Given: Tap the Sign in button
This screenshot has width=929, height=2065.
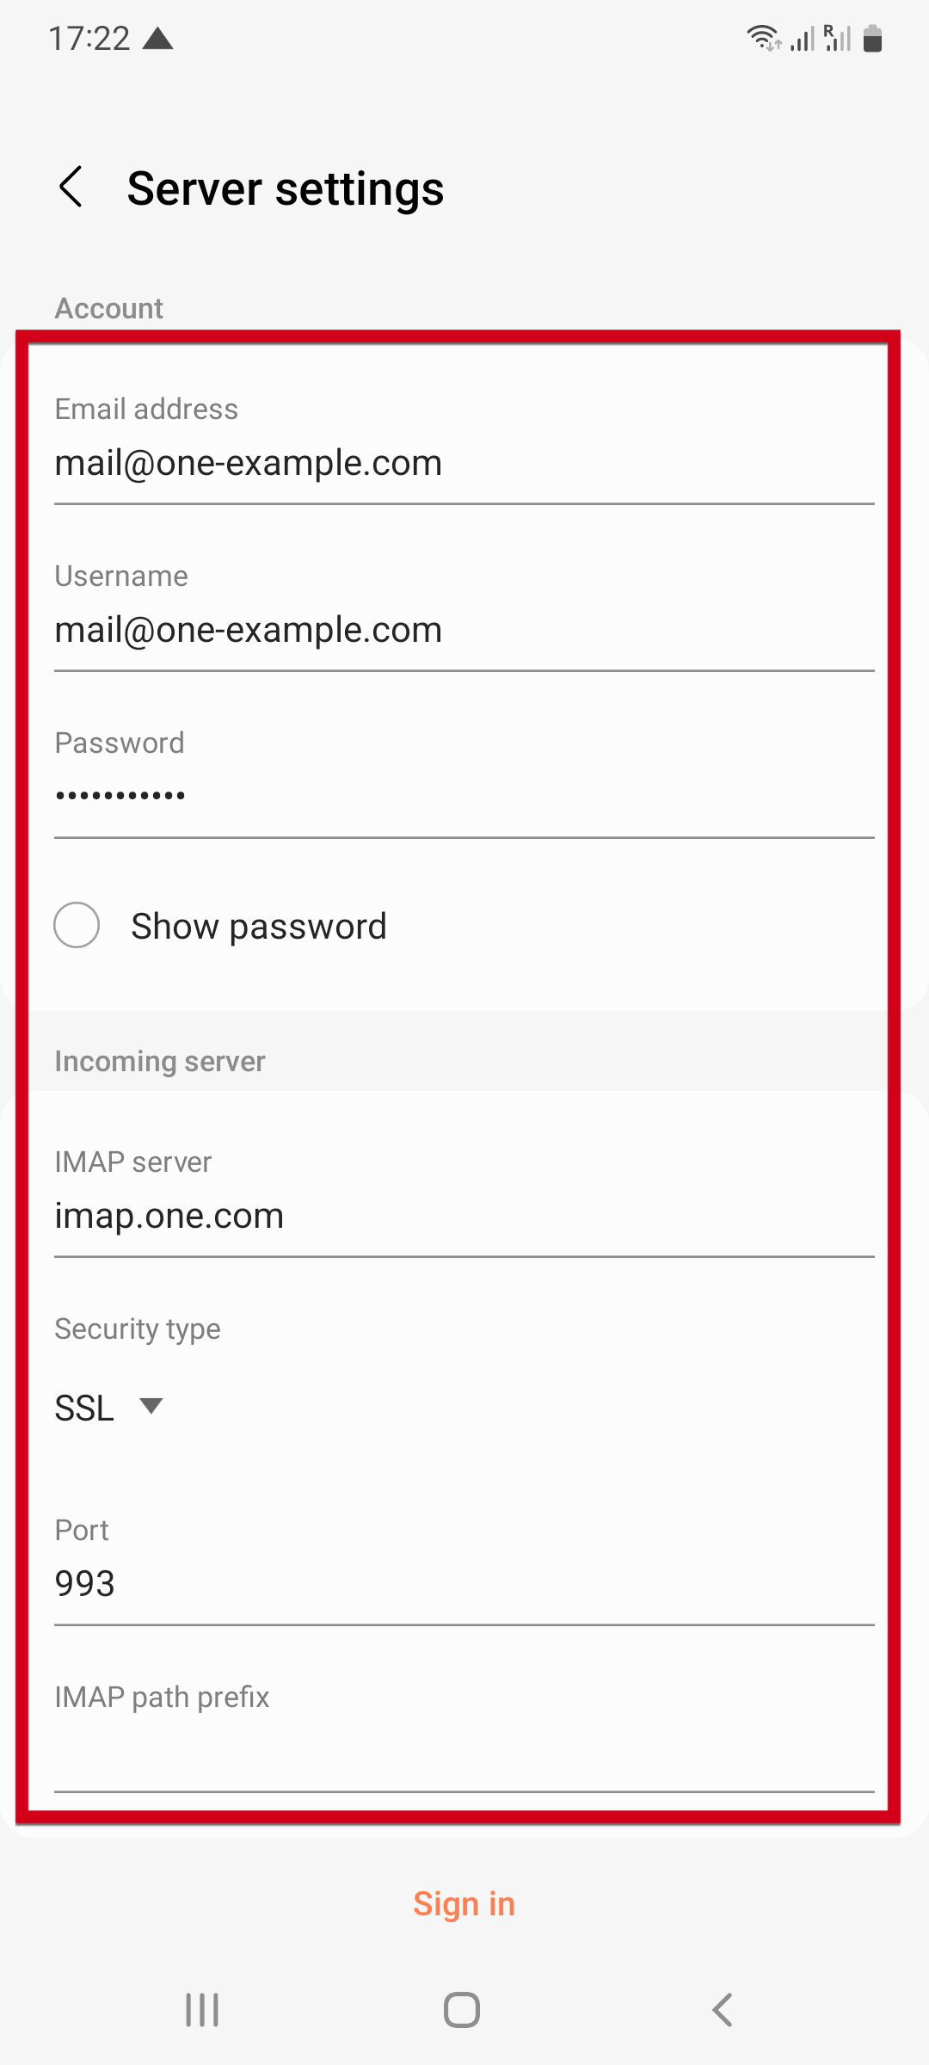Looking at the screenshot, I should click(464, 1903).
